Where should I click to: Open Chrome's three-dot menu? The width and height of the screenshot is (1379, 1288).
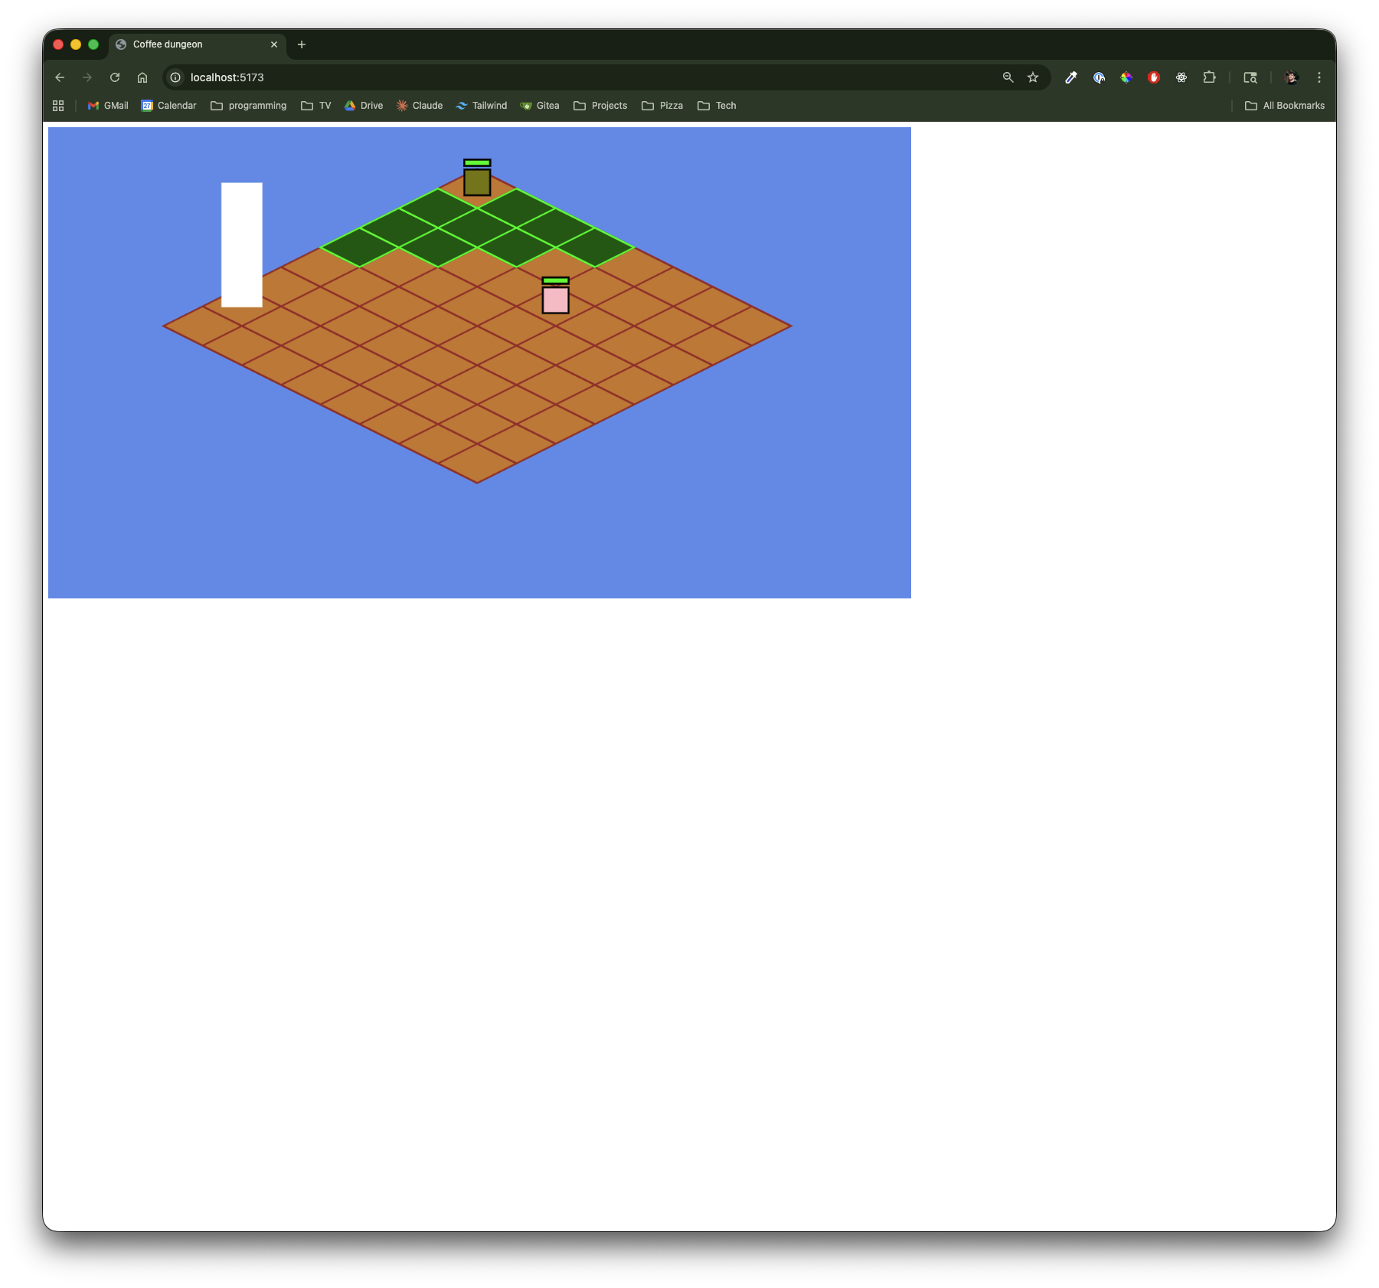click(1319, 77)
